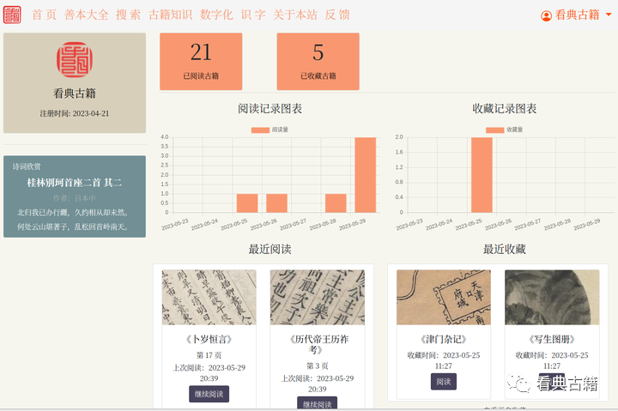Viewport: 618px width, 411px height.
Task: Open the 反馈 feedback page
Action: point(337,15)
